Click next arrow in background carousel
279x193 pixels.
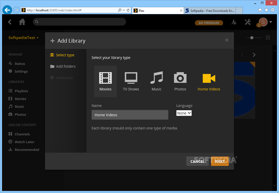(254, 55)
